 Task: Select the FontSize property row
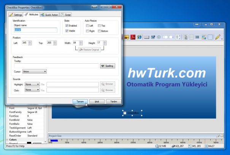point(26,116)
